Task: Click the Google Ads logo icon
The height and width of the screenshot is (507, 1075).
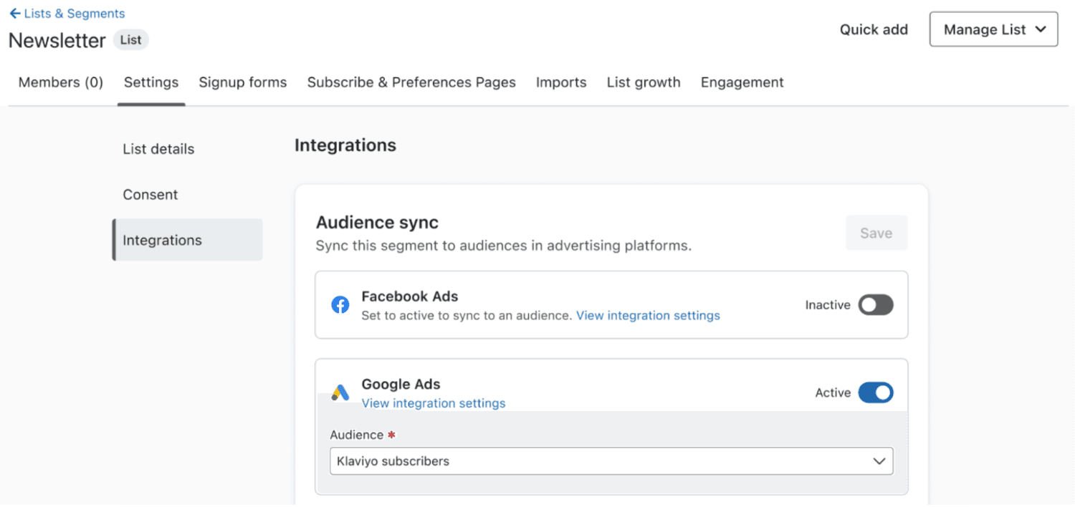Action: [340, 392]
